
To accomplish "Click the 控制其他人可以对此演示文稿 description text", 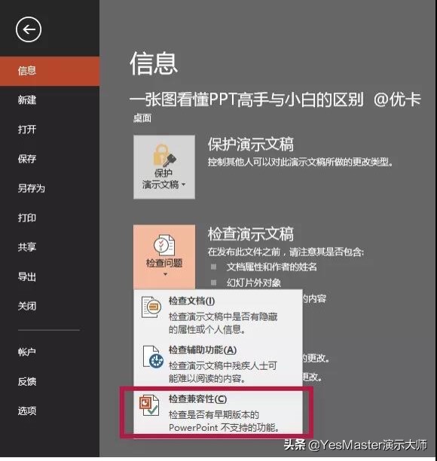I will click(301, 162).
